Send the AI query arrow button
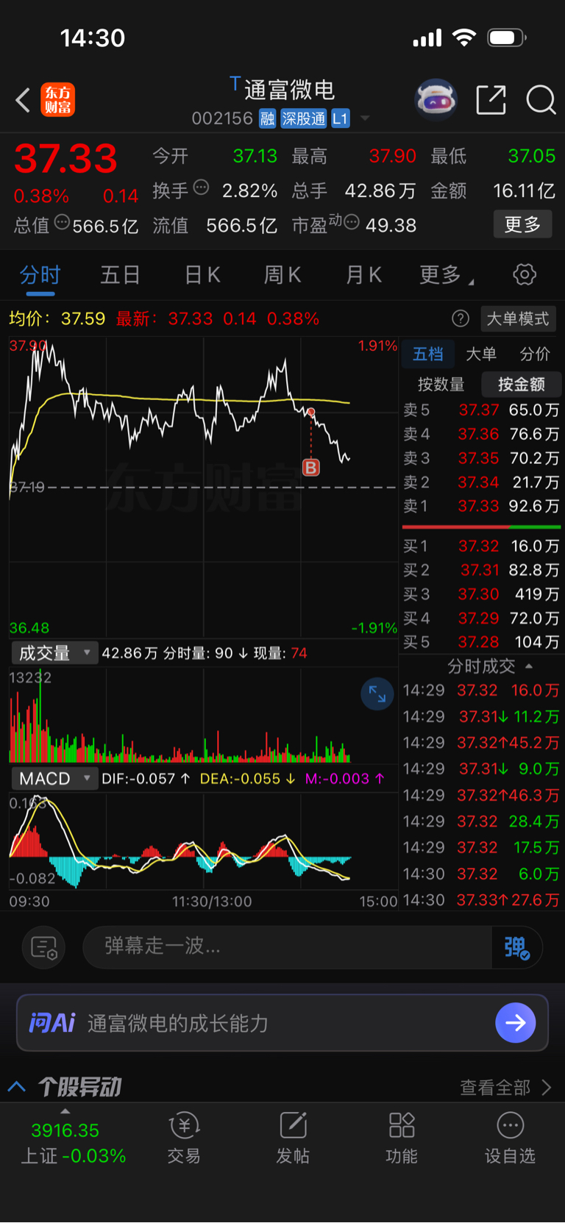 coord(515,1023)
